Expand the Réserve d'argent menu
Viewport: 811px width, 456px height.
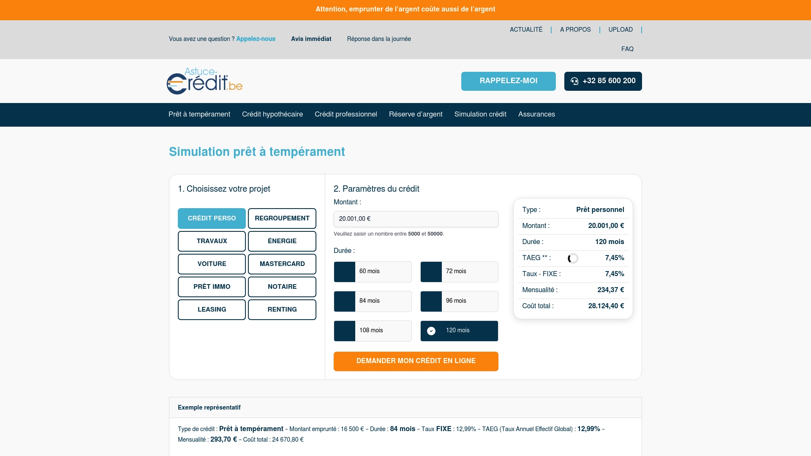pos(415,114)
